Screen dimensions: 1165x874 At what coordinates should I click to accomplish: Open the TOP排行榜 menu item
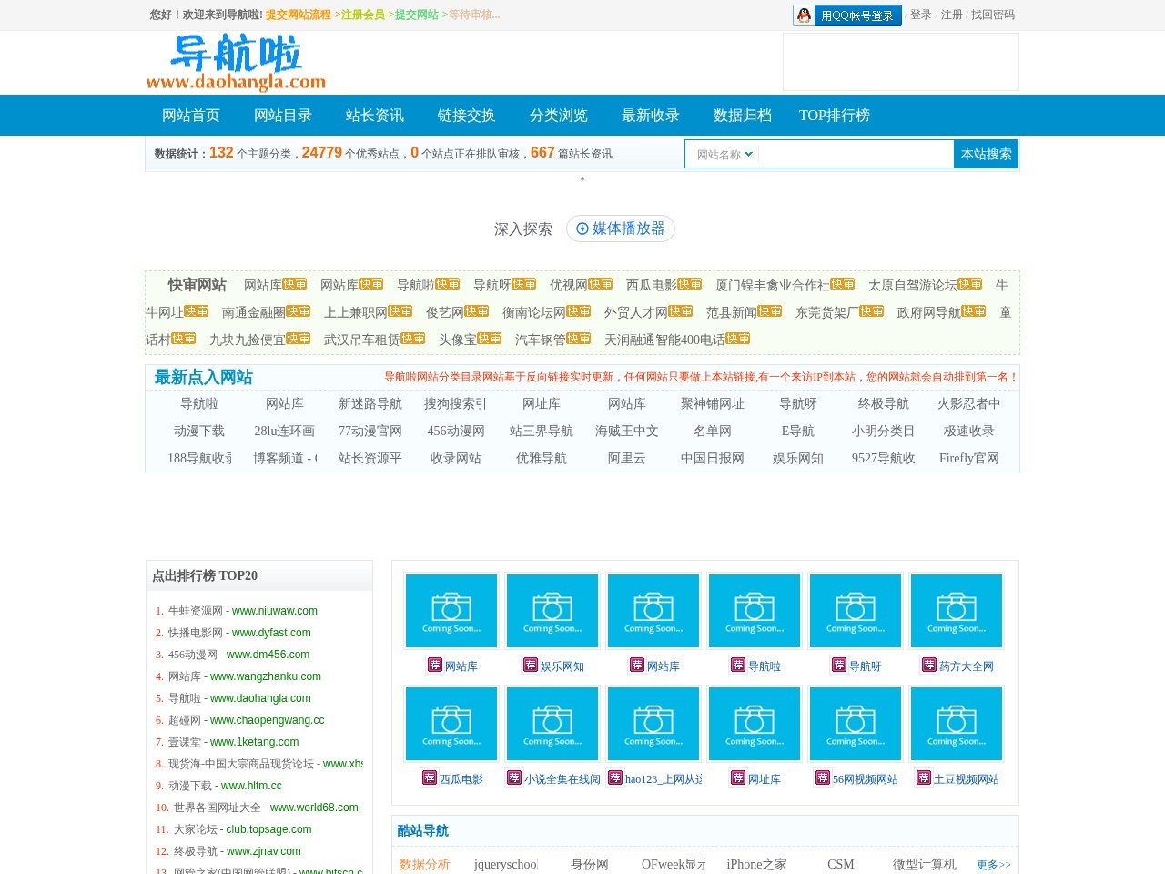click(x=834, y=115)
